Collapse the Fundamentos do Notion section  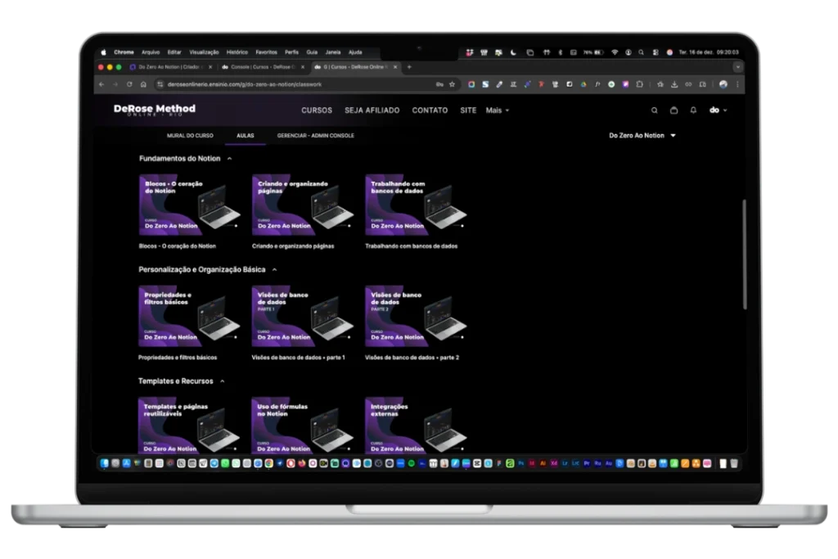(x=229, y=159)
